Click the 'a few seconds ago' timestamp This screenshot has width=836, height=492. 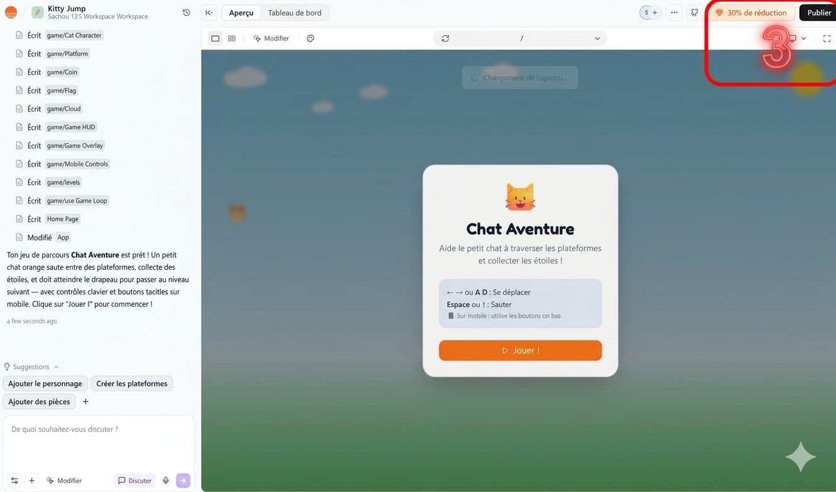31,321
